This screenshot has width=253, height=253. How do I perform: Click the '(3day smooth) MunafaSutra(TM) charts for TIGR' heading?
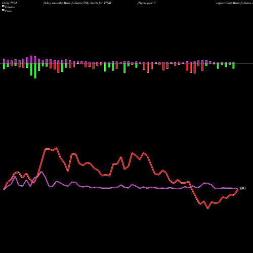point(77,3)
